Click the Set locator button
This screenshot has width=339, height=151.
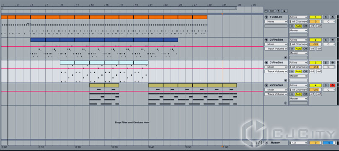pyautogui.click(x=272, y=11)
